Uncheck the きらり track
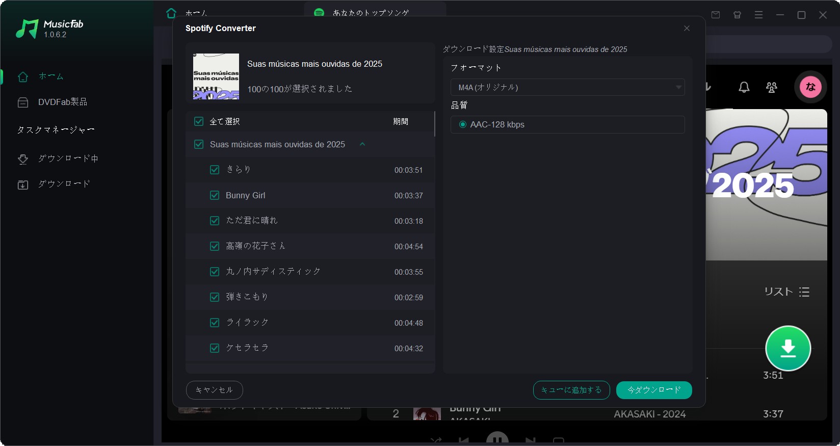The width and height of the screenshot is (840, 446). coord(215,170)
